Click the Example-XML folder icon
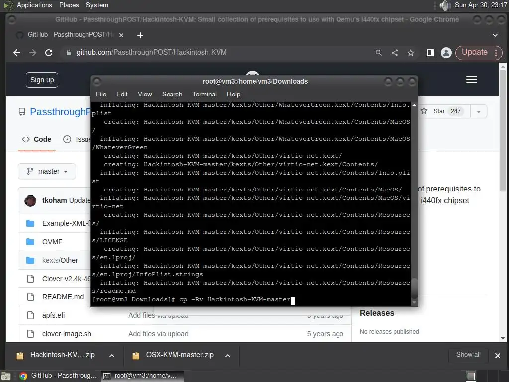509x382 pixels. tap(30, 223)
